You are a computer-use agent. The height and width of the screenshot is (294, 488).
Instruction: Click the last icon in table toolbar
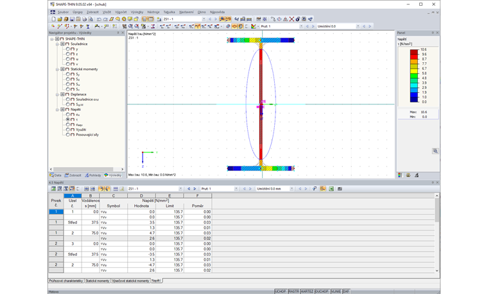[340, 189]
